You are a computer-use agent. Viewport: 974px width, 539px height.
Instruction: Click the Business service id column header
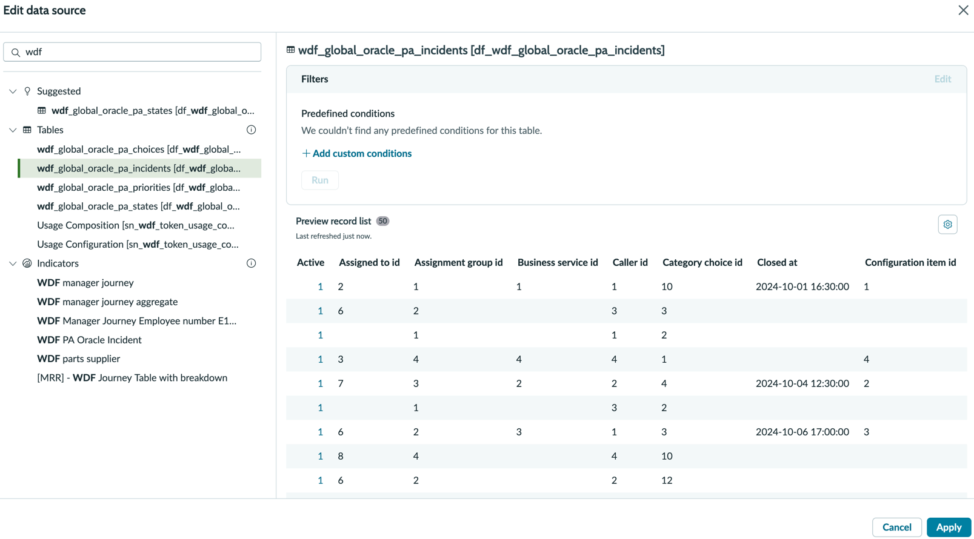[558, 262]
